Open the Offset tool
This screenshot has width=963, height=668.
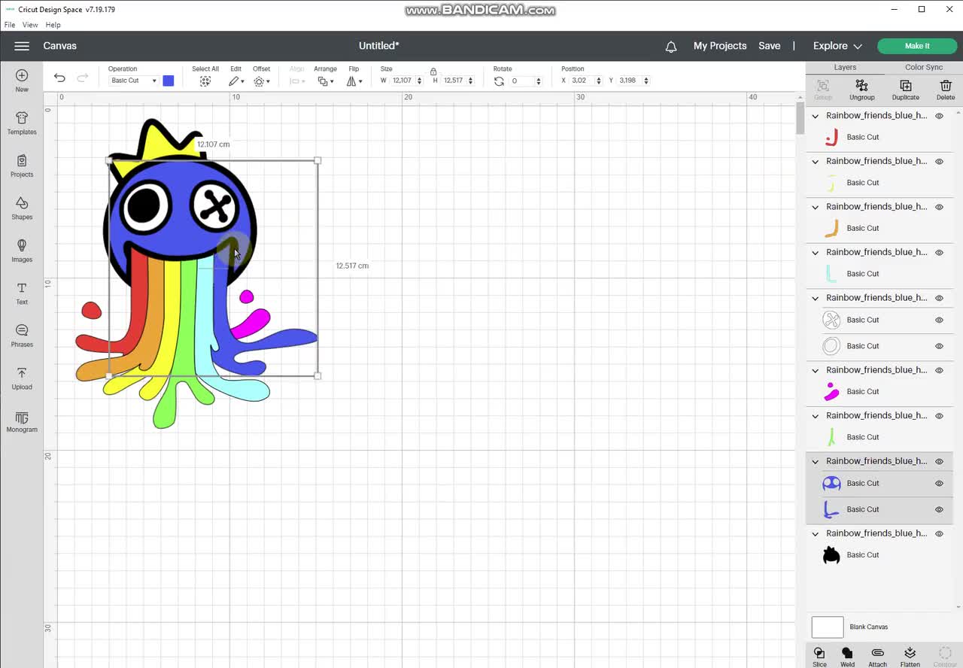tap(261, 81)
